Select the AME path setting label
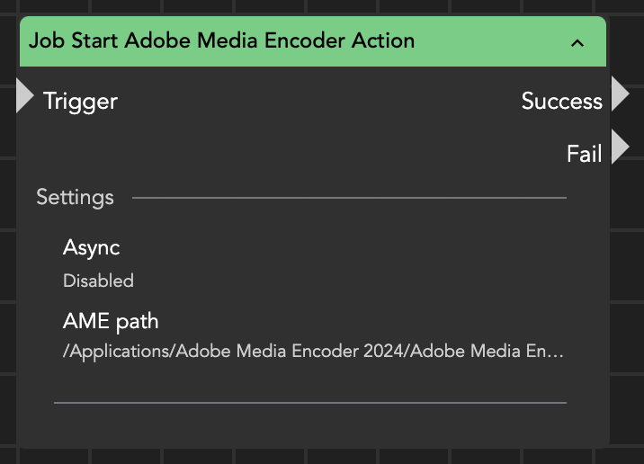Screen dimensions: 644x464 click(111, 321)
